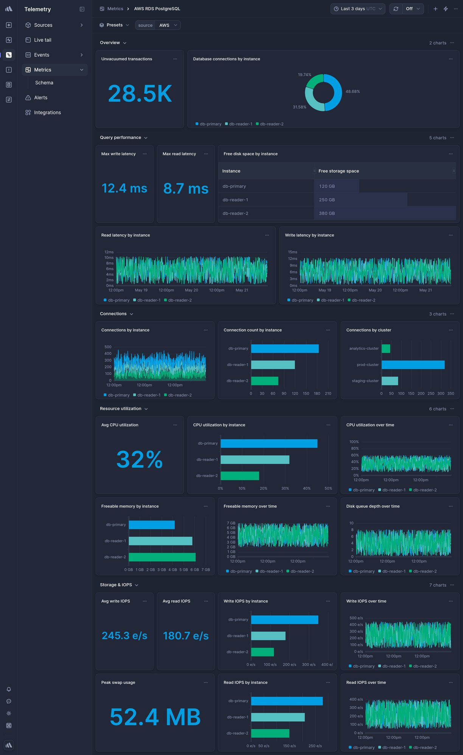
Task: Open Unvacuumed transactions chart menu
Action: pyautogui.click(x=175, y=59)
